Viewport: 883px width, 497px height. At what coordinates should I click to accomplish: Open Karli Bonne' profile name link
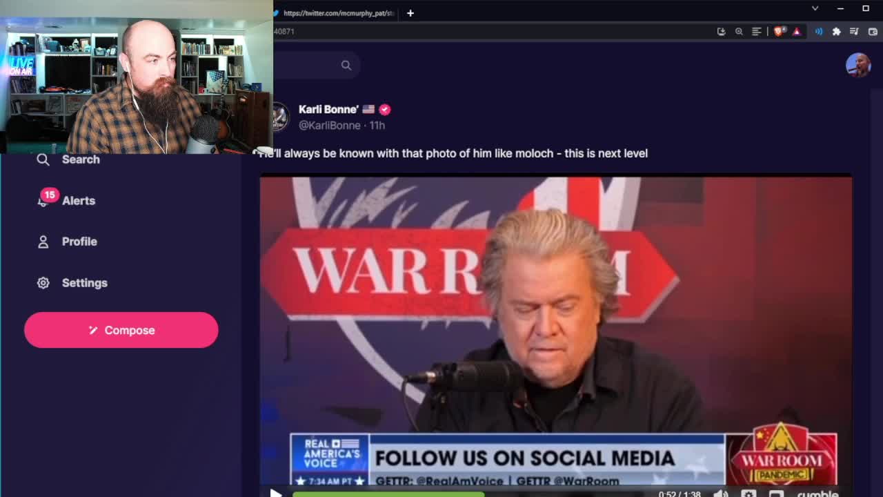[x=328, y=109]
